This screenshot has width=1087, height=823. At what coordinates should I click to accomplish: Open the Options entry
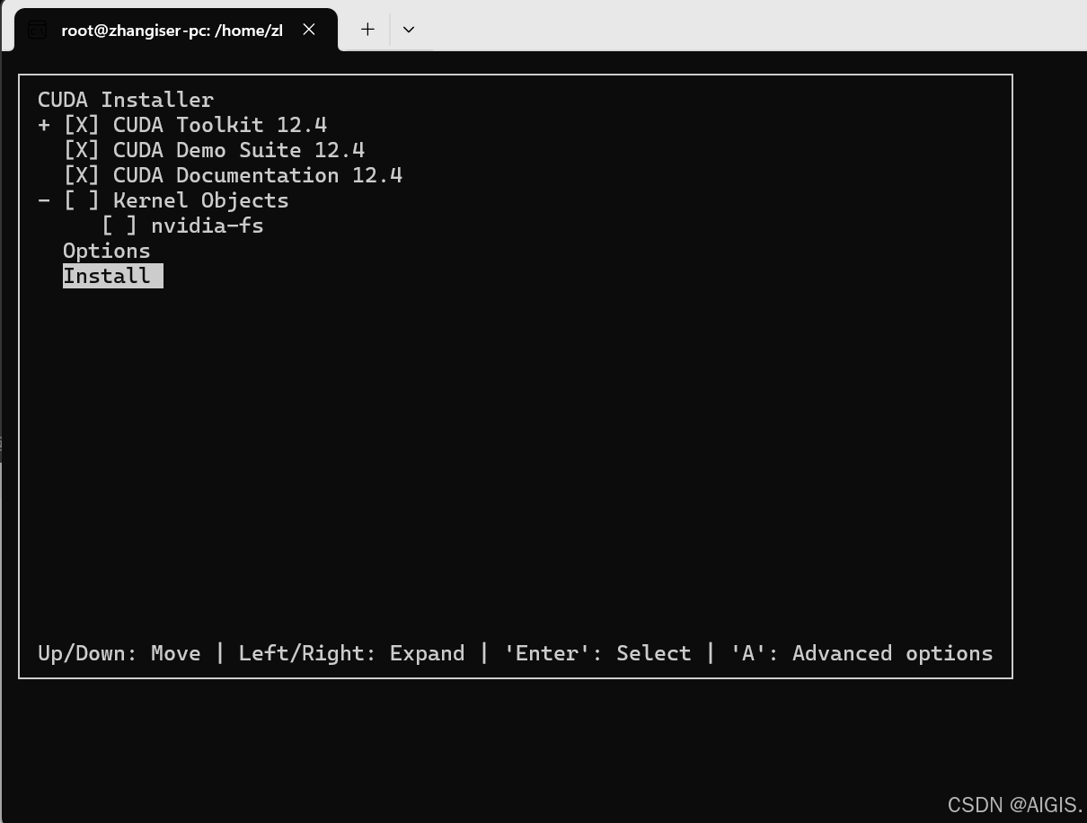[x=107, y=251]
